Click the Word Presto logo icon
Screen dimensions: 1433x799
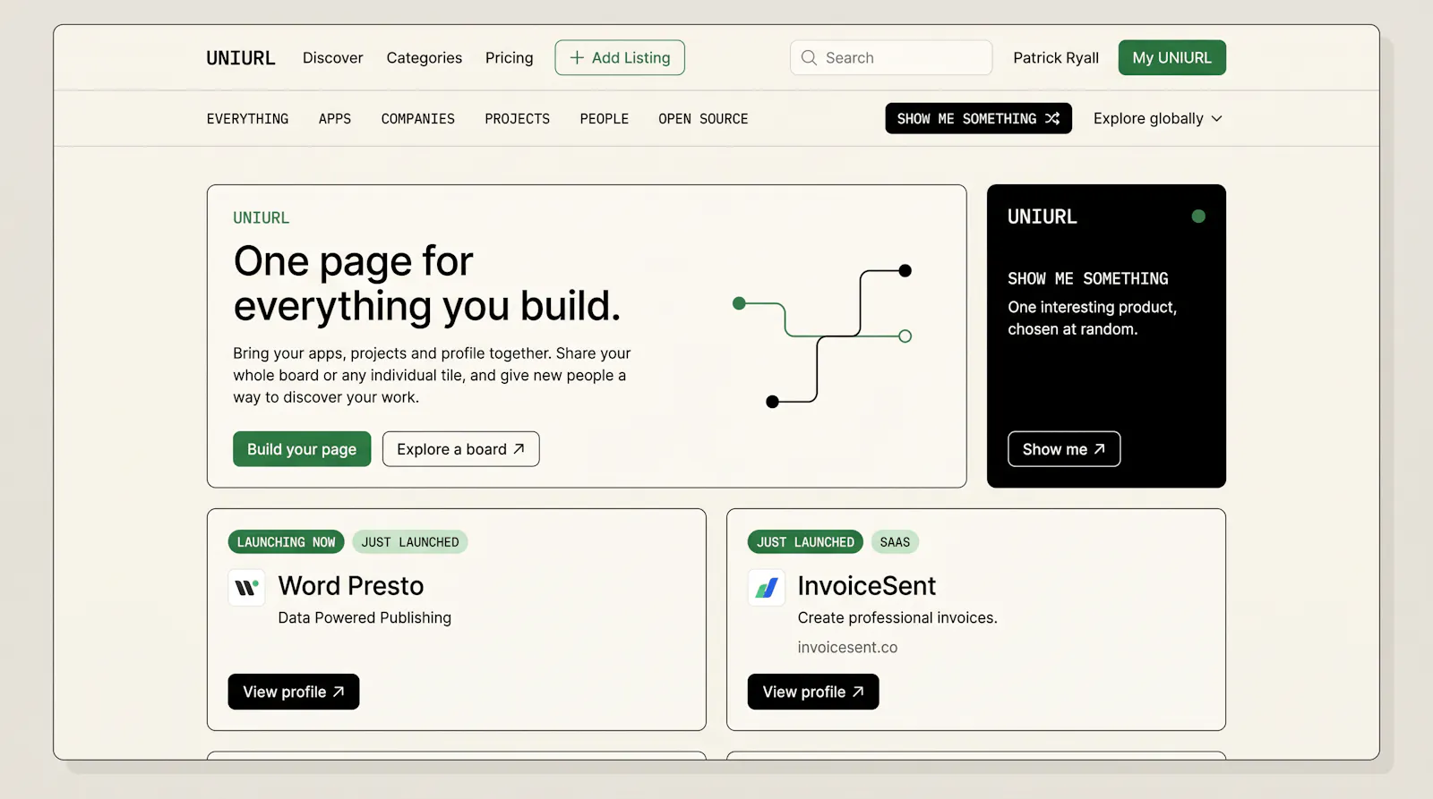pyautogui.click(x=246, y=588)
